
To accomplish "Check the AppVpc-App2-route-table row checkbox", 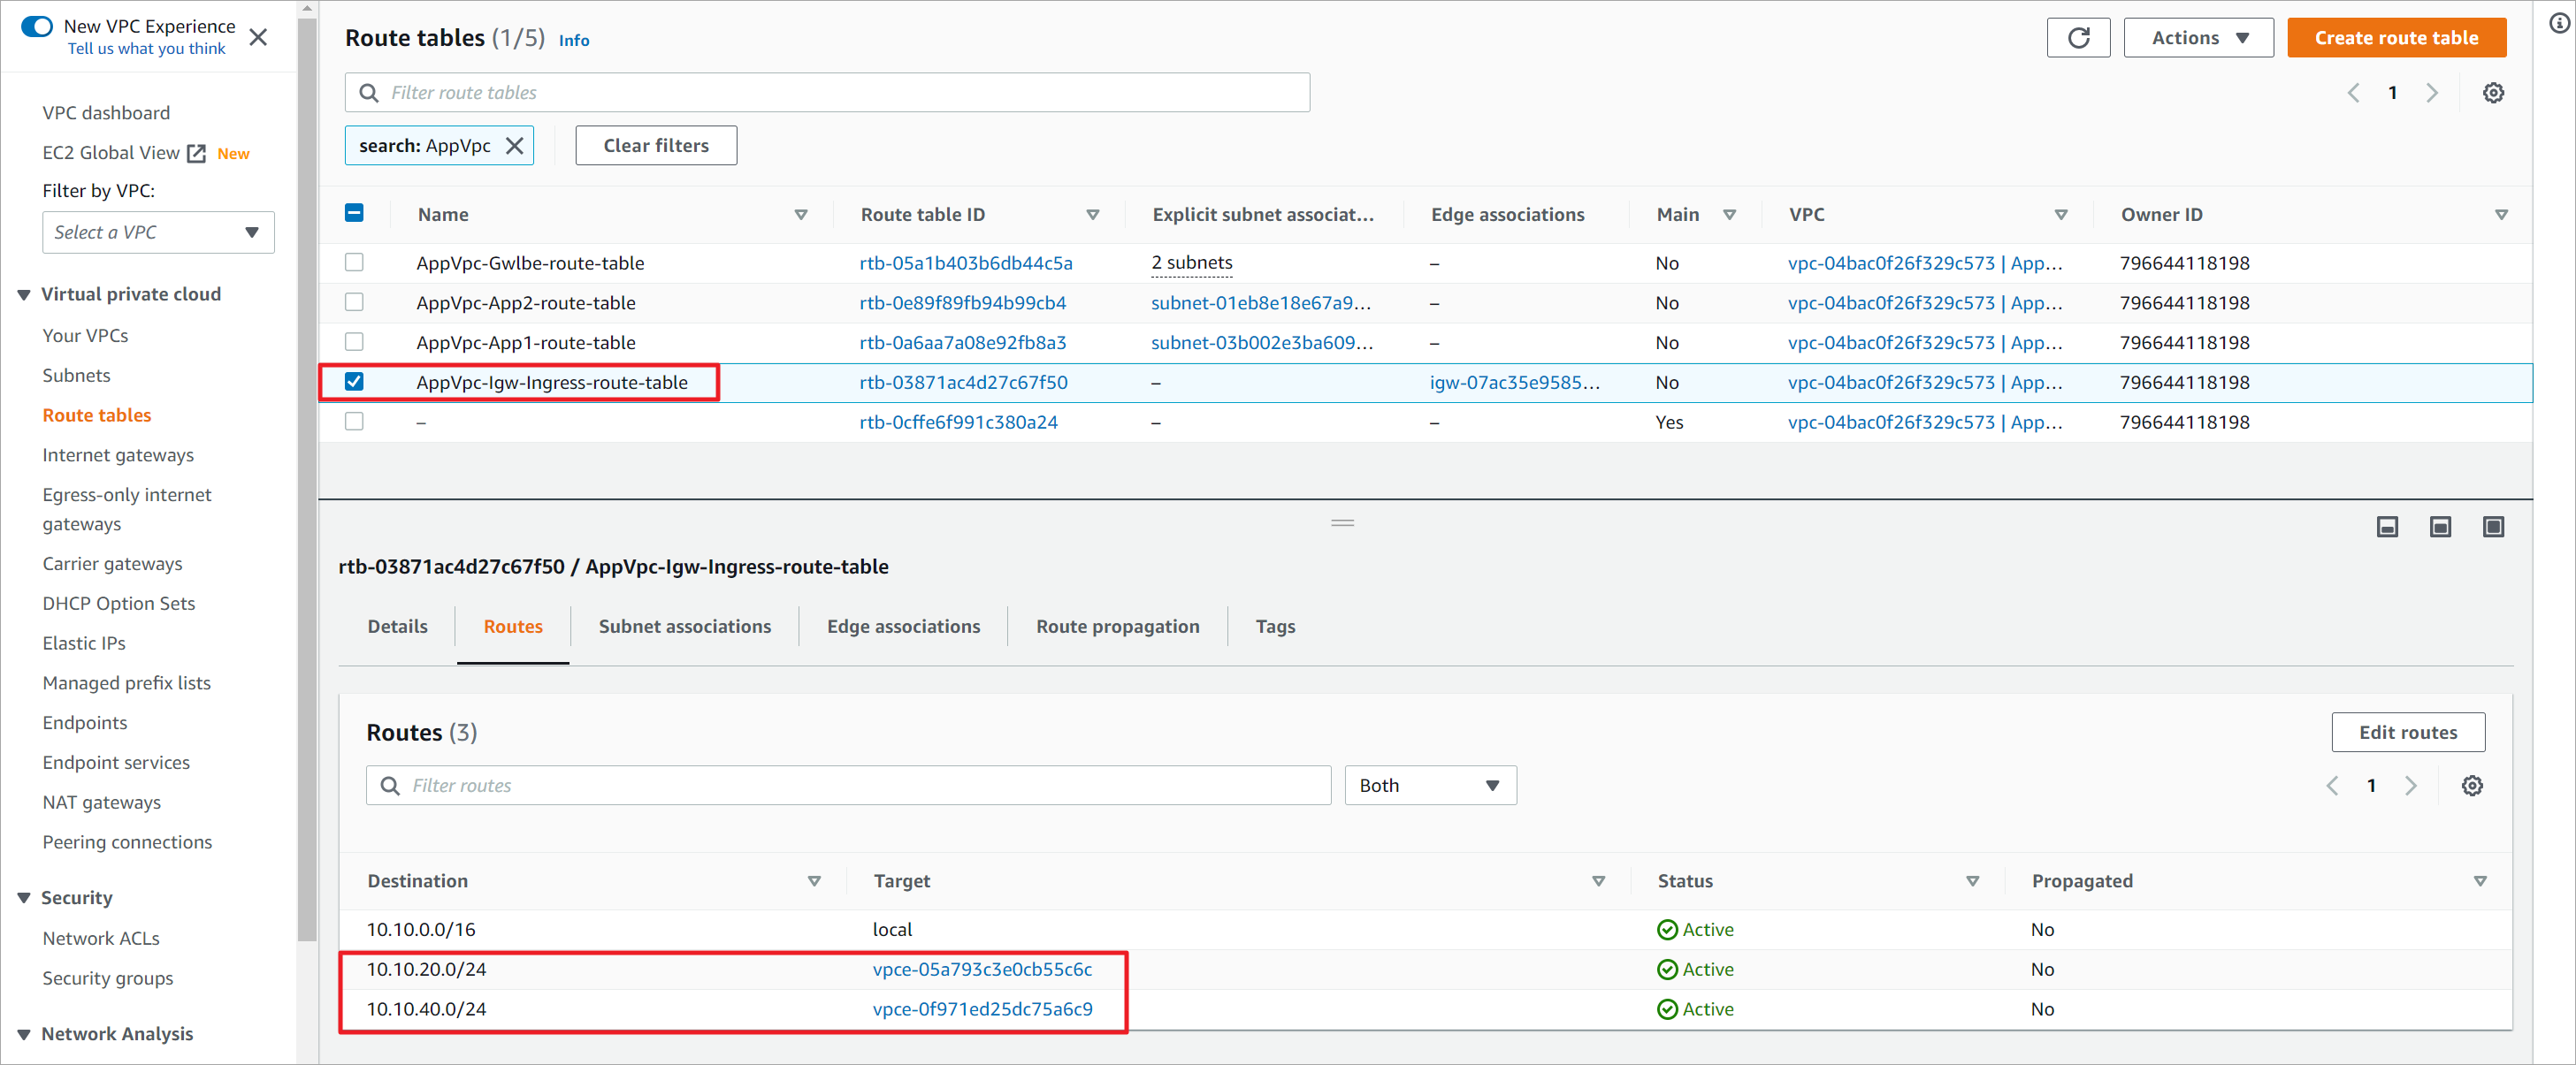I will (354, 303).
